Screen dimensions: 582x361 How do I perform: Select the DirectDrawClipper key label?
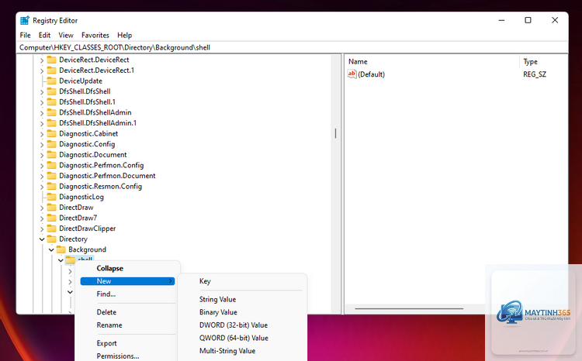[88, 229]
